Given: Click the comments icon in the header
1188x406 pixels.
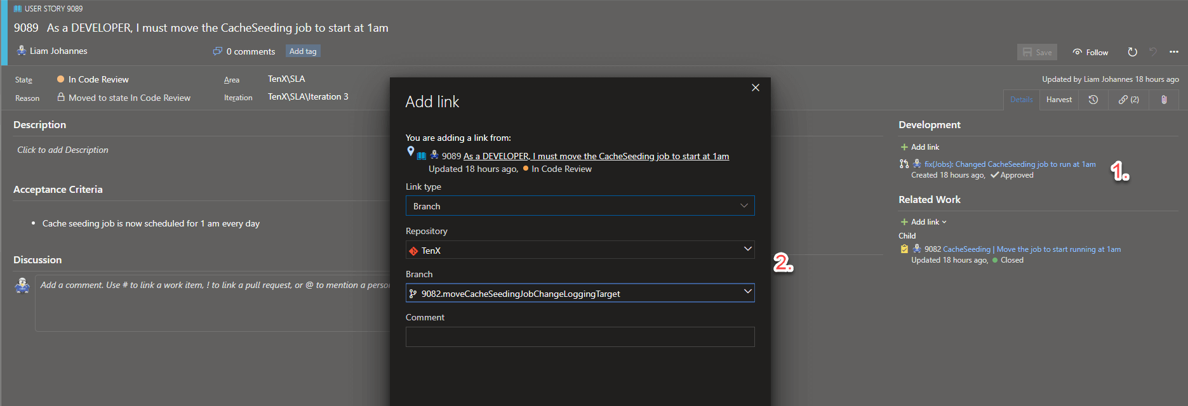Looking at the screenshot, I should tap(218, 51).
